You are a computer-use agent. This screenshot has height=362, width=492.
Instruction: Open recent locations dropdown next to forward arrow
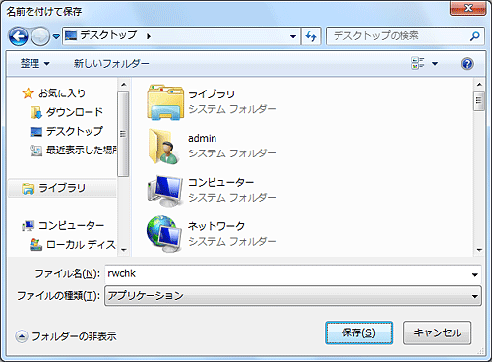(56, 36)
